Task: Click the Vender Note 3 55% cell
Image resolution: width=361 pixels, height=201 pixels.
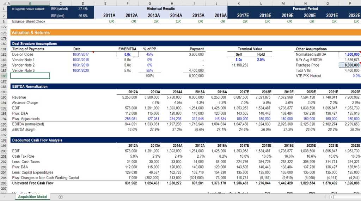Action: point(149,70)
